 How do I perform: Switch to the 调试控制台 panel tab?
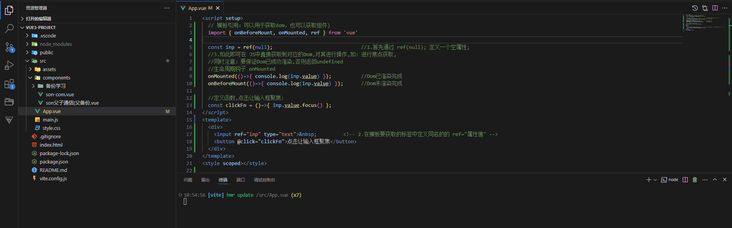[264, 180]
